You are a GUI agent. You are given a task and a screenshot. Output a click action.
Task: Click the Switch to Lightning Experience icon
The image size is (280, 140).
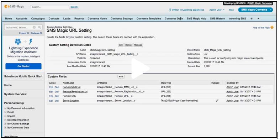click(x=170, y=10)
